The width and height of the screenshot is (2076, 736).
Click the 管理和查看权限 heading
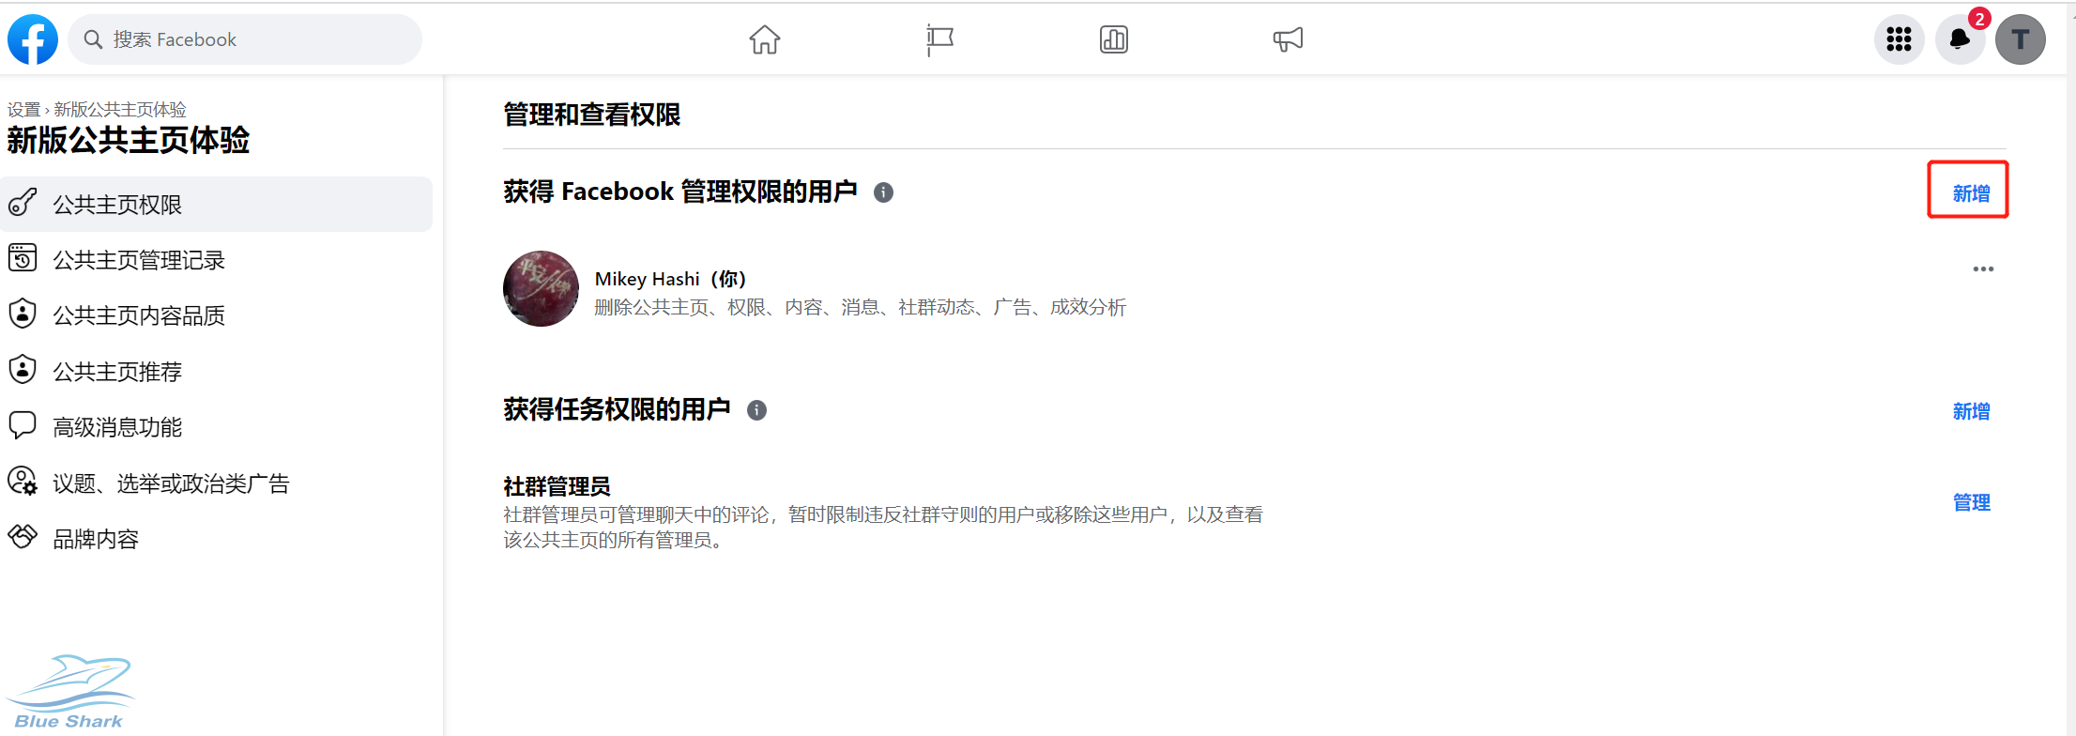click(591, 115)
